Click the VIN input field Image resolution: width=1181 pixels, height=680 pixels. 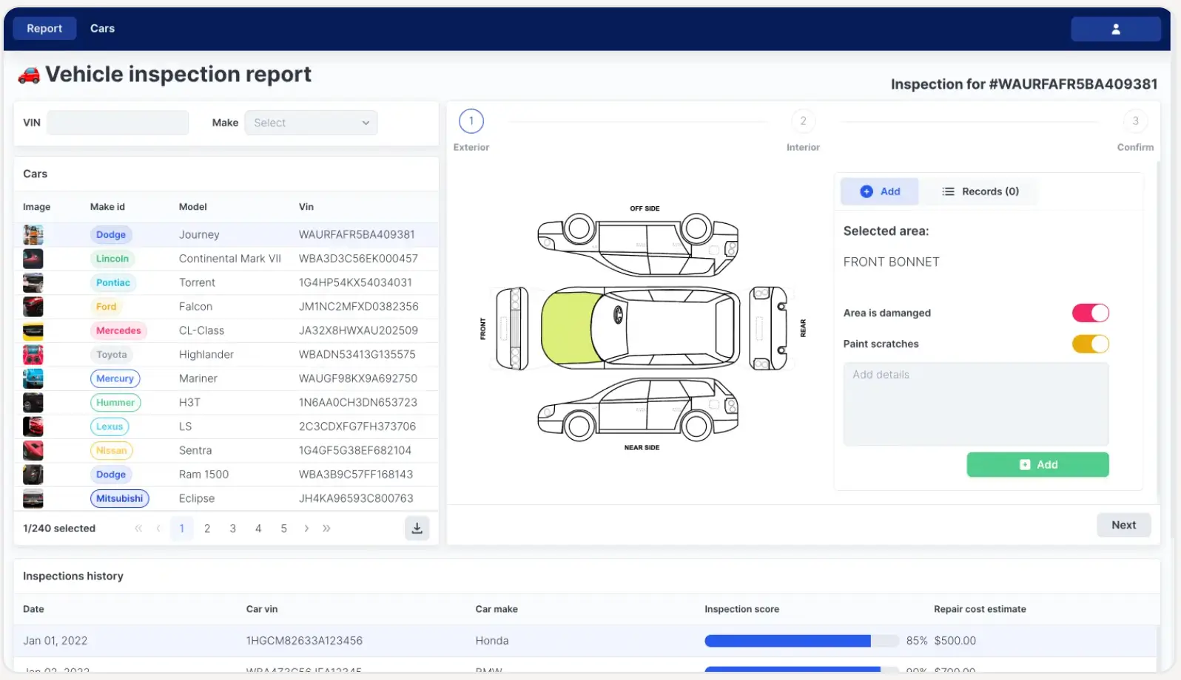pos(118,123)
